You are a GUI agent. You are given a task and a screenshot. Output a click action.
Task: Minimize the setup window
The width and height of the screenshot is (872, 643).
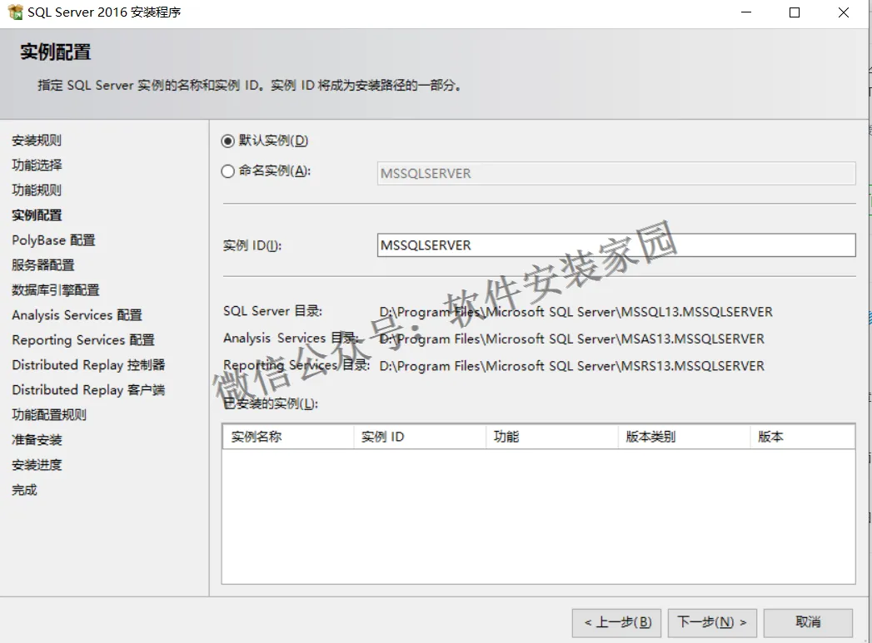(x=746, y=12)
